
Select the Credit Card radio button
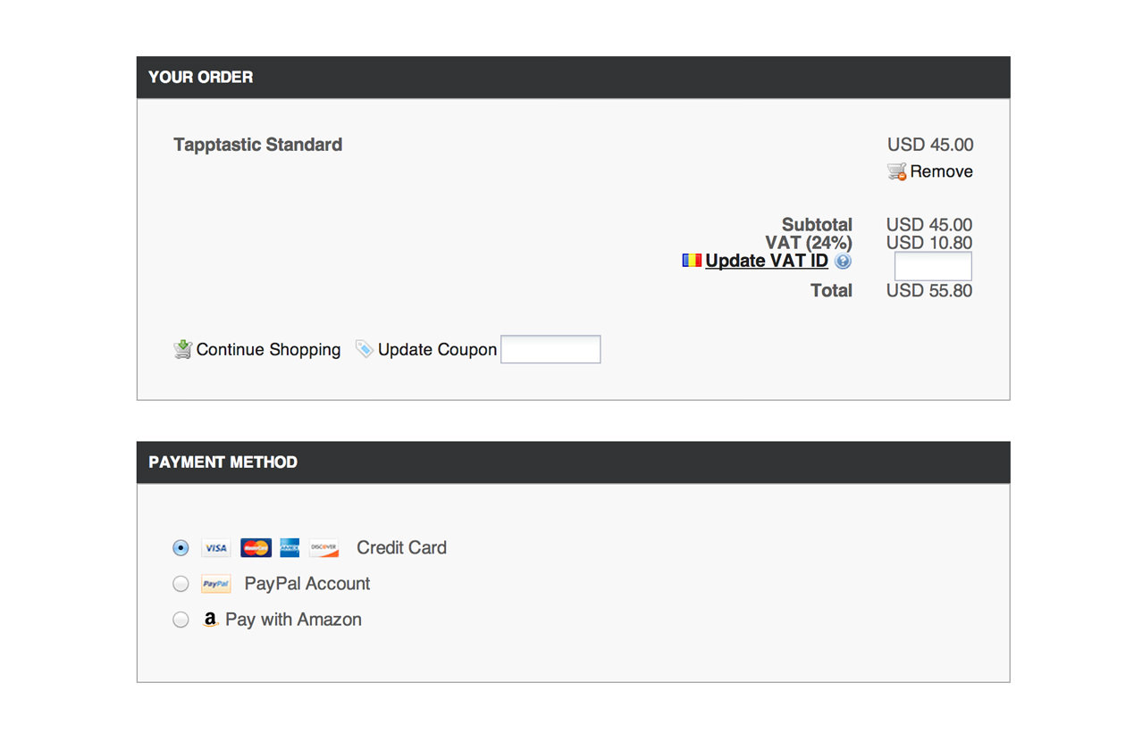point(181,548)
